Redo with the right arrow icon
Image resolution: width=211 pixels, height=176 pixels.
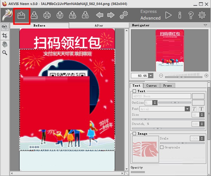[x=111, y=15]
